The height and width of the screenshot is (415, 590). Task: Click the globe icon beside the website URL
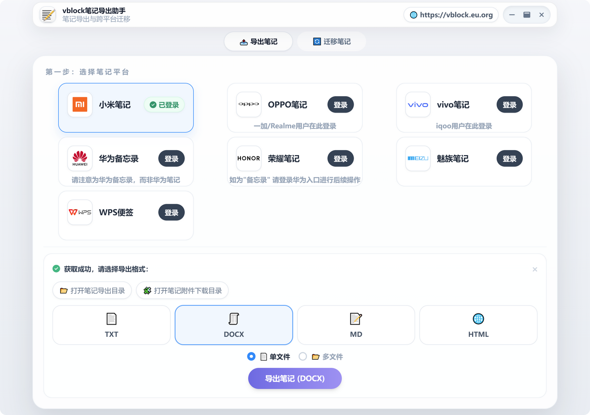[414, 15]
